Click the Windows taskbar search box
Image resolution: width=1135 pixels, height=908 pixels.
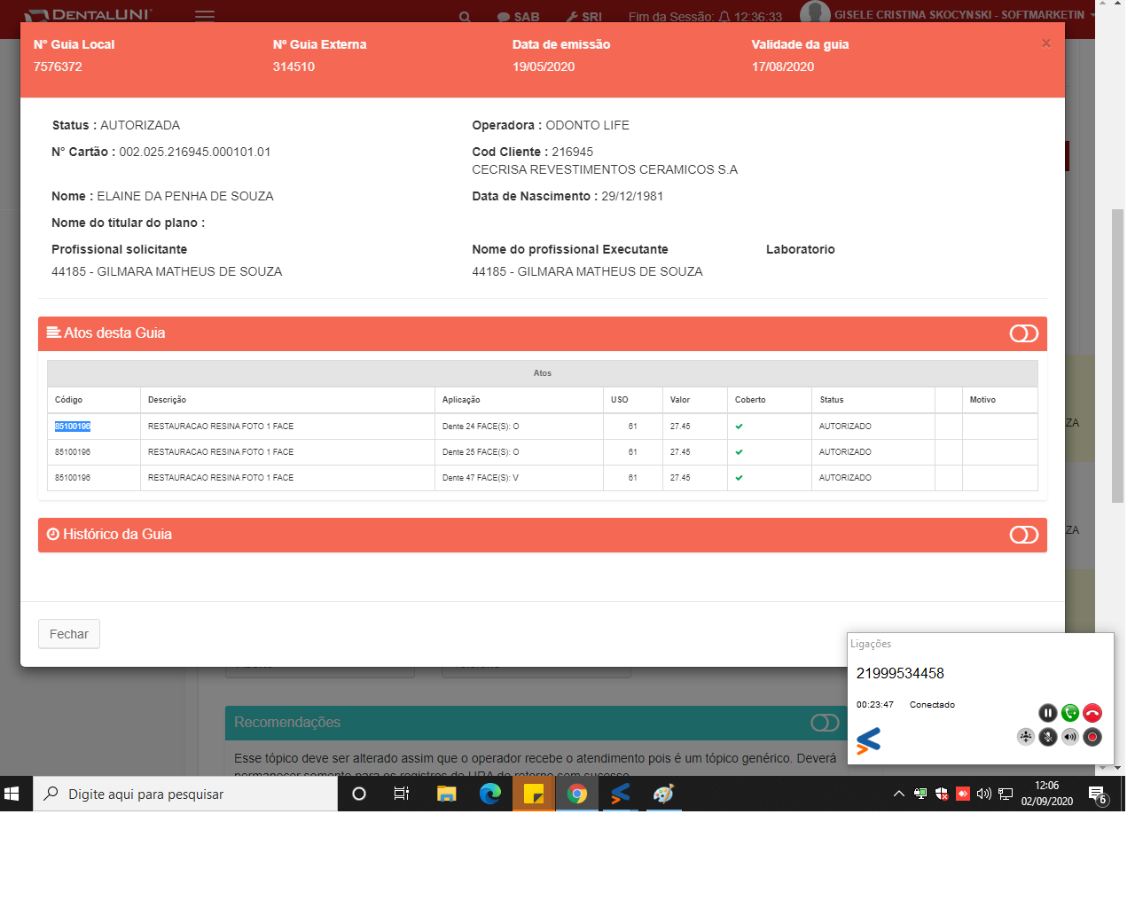pos(186,794)
